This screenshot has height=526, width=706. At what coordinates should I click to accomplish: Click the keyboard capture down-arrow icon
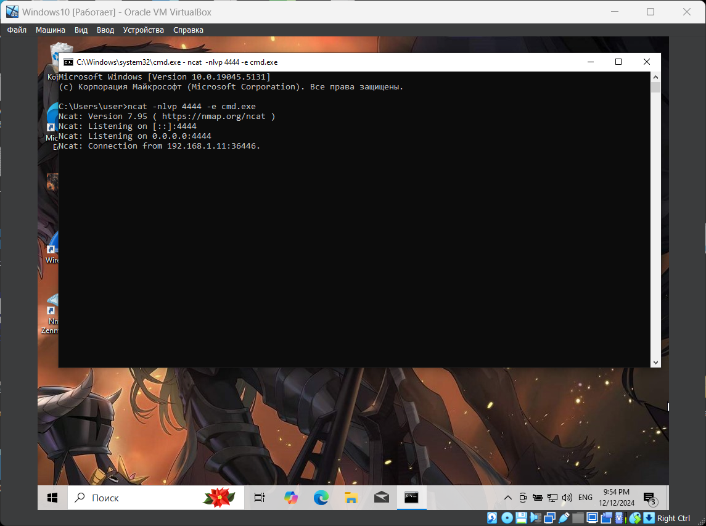(649, 518)
